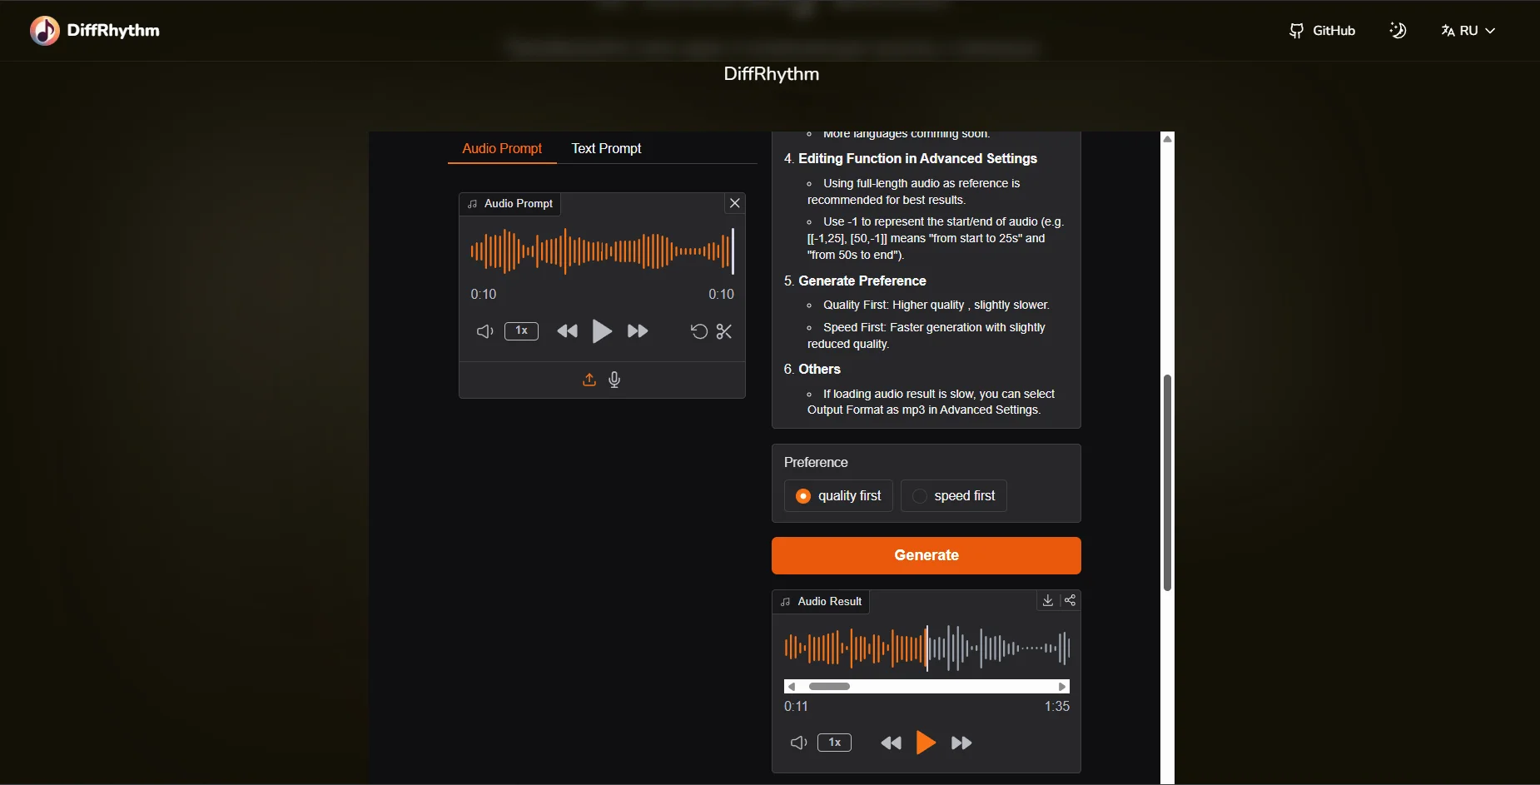1540x785 pixels.
Task: Select the Audio Prompt tab
Action: click(x=502, y=148)
